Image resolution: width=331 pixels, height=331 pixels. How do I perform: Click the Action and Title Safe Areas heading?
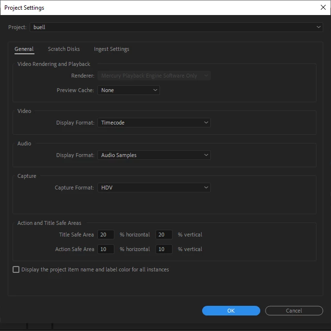[x=49, y=223]
